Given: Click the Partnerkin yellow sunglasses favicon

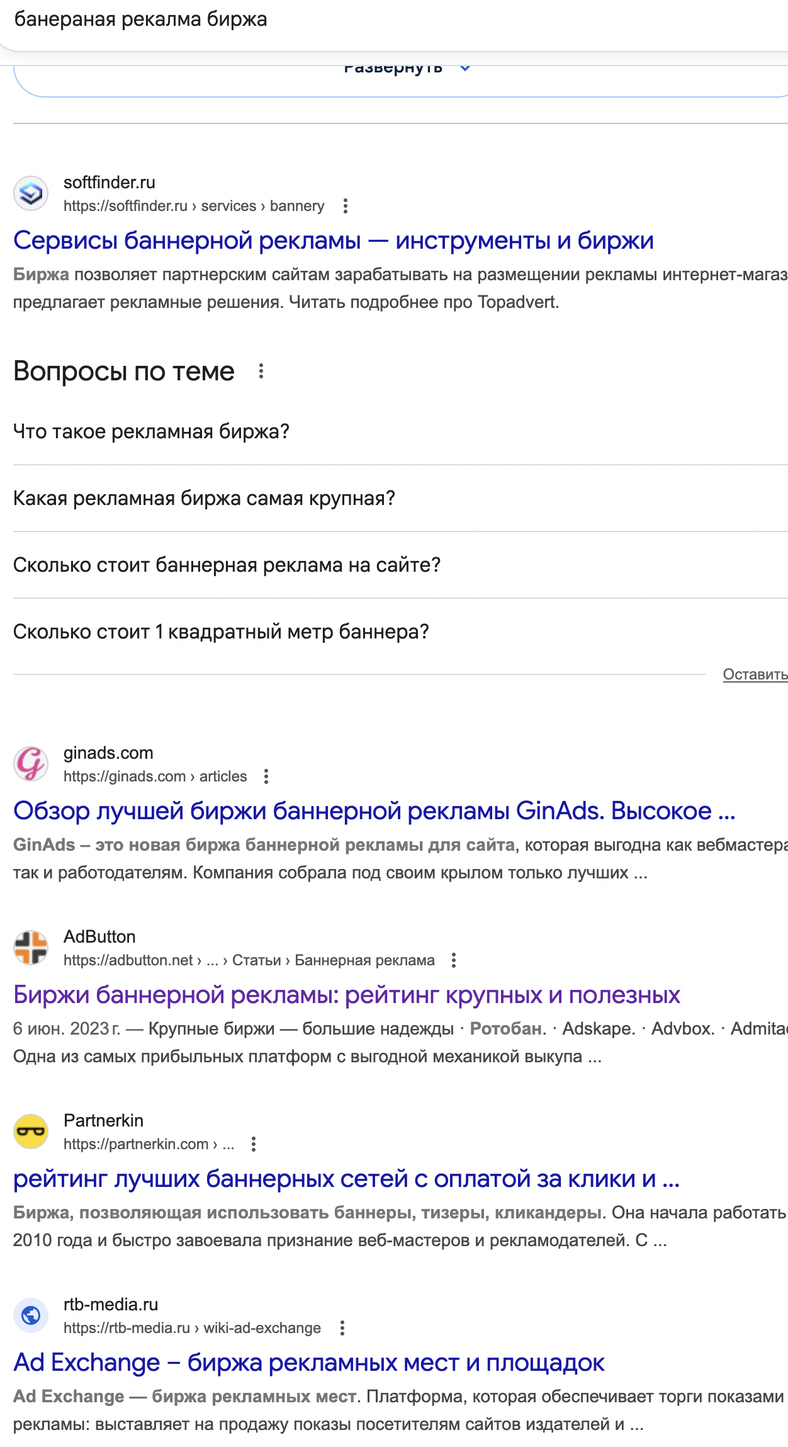Looking at the screenshot, I should [x=31, y=1132].
